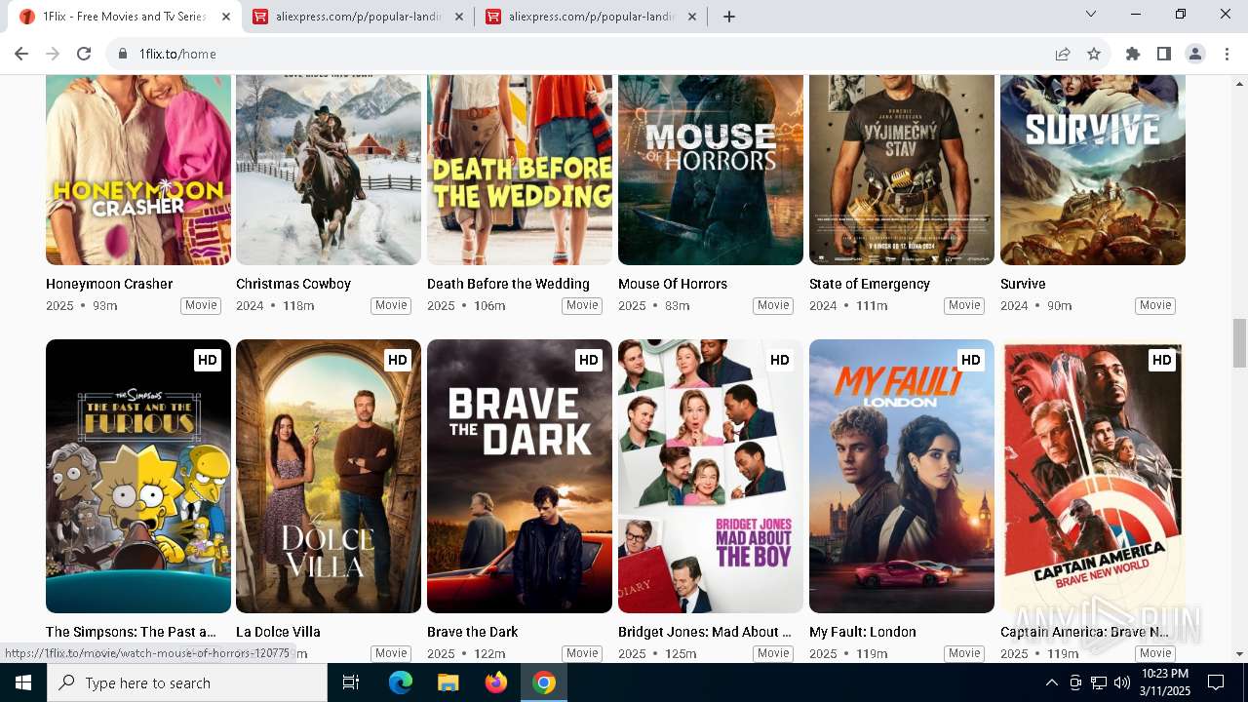Open Christmas Cowboy poster
Viewport: 1248px width, 702px height.
[329, 170]
